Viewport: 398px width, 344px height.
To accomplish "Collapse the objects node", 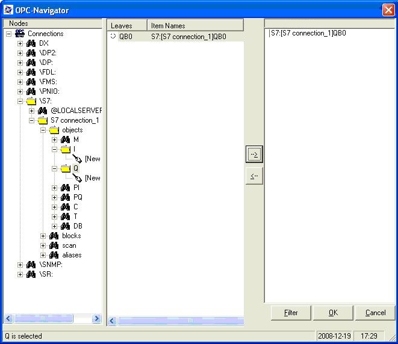I will tap(43, 130).
